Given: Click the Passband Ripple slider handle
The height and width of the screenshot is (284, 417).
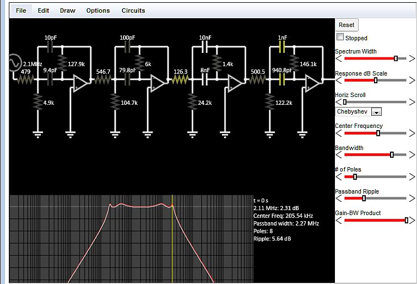Looking at the screenshot, I should pos(364,199).
